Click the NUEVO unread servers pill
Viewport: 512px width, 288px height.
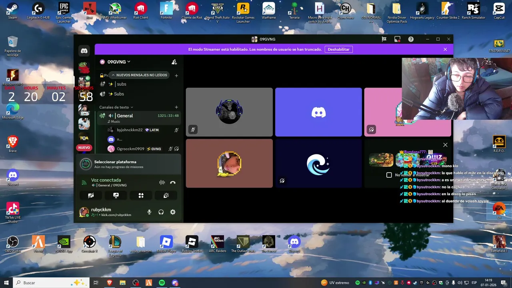(84, 148)
